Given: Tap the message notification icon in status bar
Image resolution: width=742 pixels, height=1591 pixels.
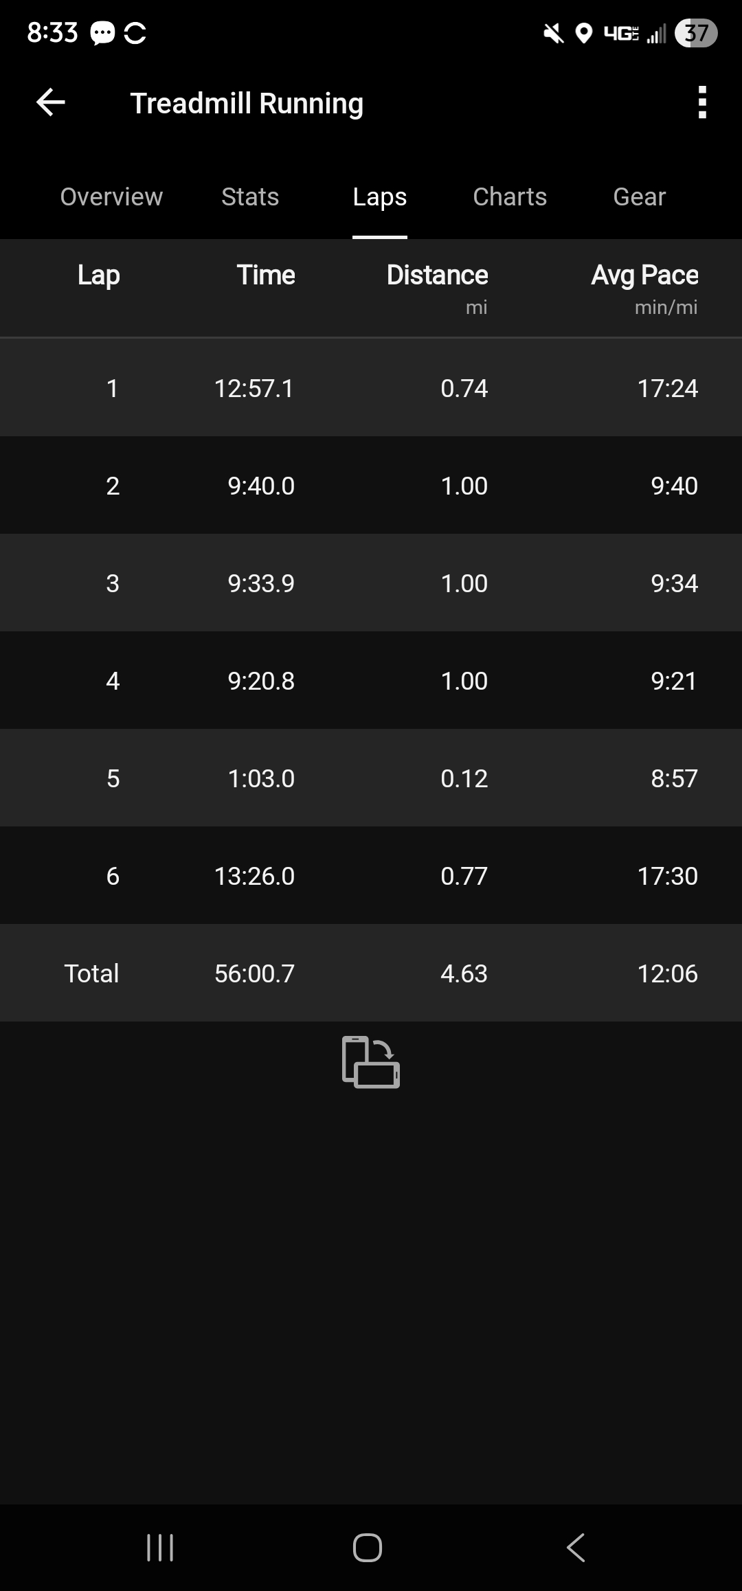Looking at the screenshot, I should [103, 33].
